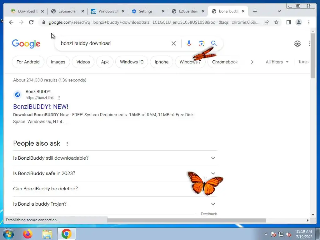Screen dimensions: 320x240
Task: Apply the Windows 7 filter chip
Action: [190, 62]
